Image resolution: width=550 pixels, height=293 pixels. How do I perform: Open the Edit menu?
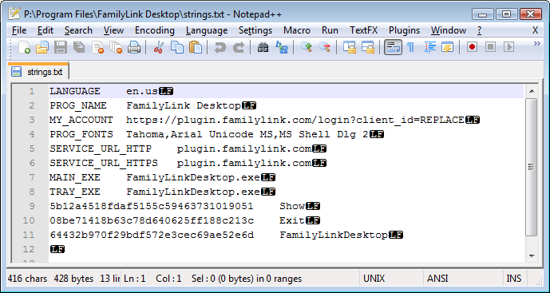pyautogui.click(x=46, y=30)
